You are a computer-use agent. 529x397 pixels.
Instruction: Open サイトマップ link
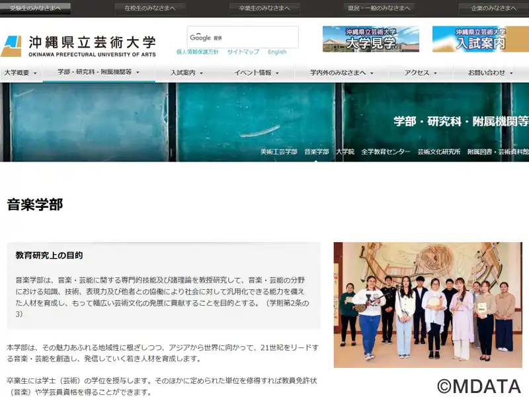(243, 52)
